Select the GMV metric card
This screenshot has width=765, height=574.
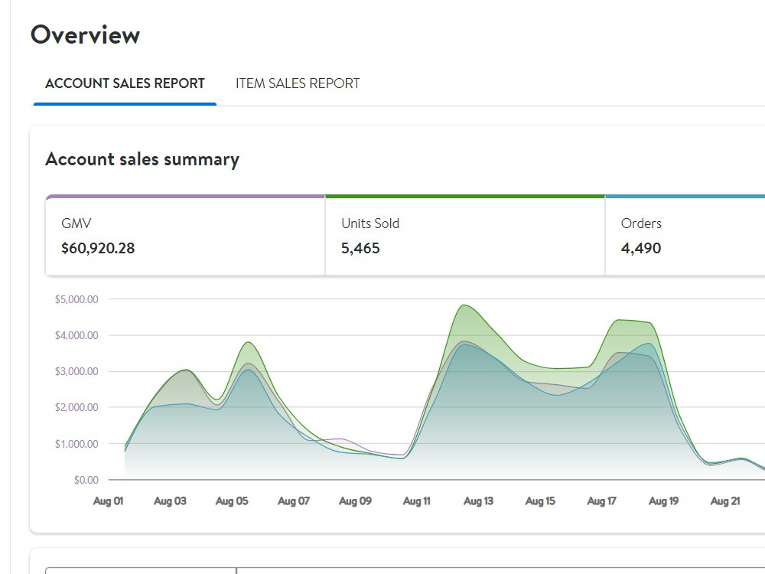point(185,236)
